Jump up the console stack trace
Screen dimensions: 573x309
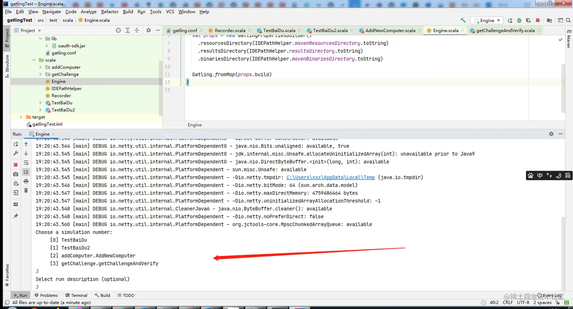pos(26,144)
